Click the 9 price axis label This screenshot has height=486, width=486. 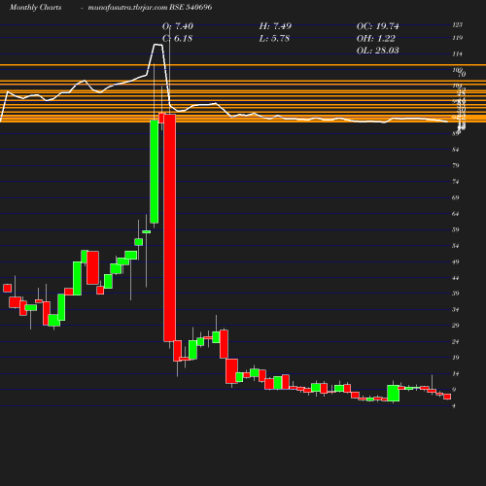point(454,390)
